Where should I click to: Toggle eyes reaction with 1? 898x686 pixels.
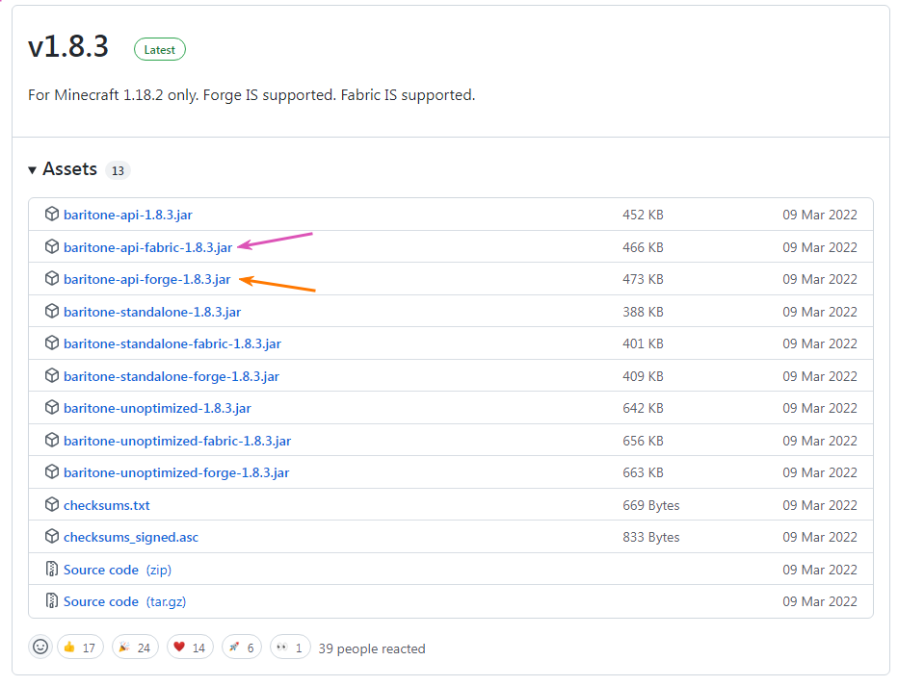(290, 648)
